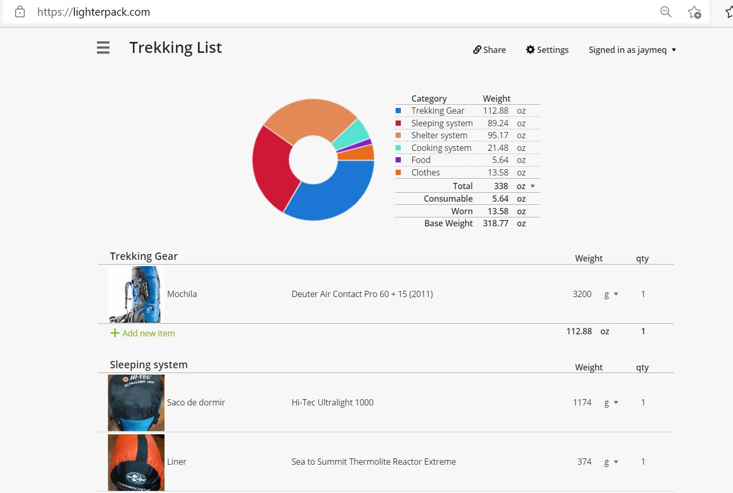
Task: Click the red Sleeping system color swatch
Action: [x=398, y=123]
